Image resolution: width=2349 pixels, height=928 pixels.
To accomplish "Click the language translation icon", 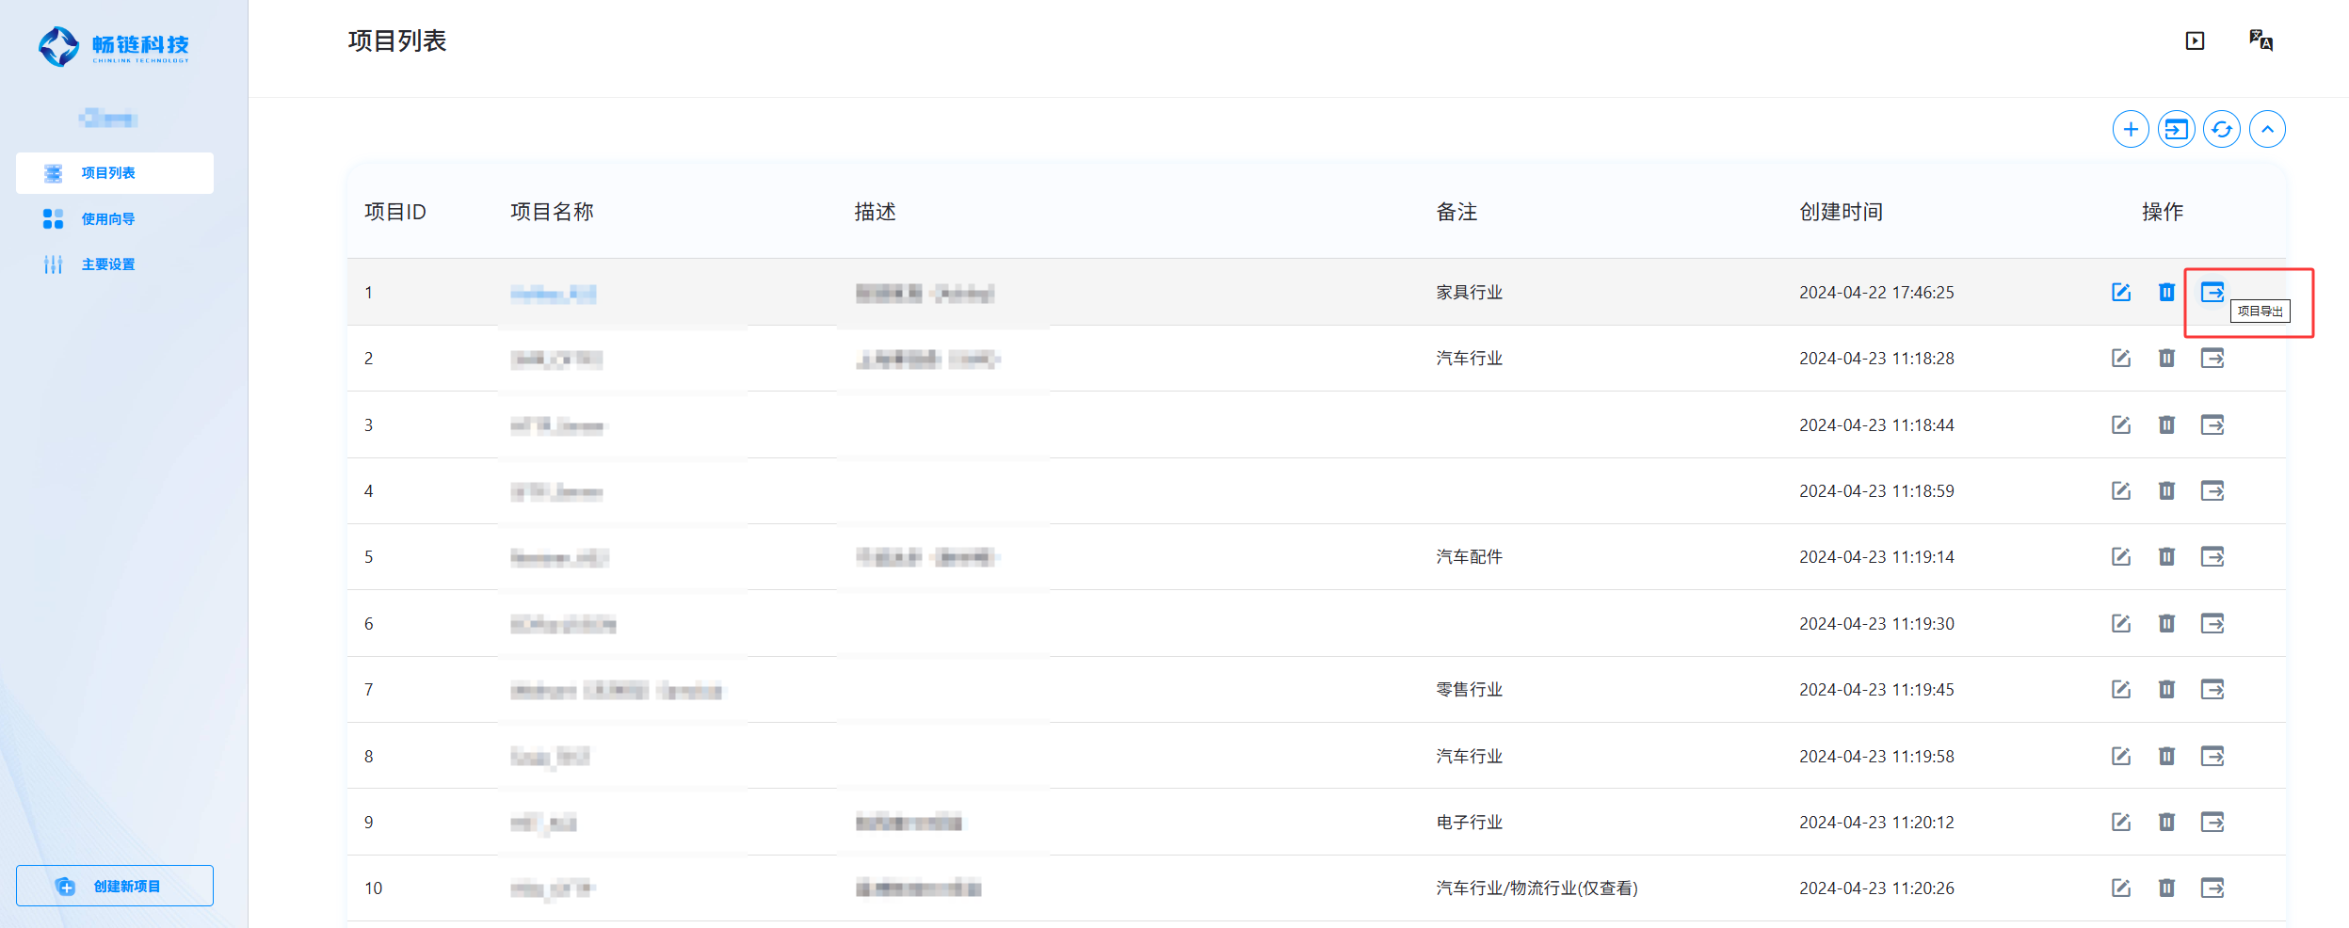I will 2261,40.
